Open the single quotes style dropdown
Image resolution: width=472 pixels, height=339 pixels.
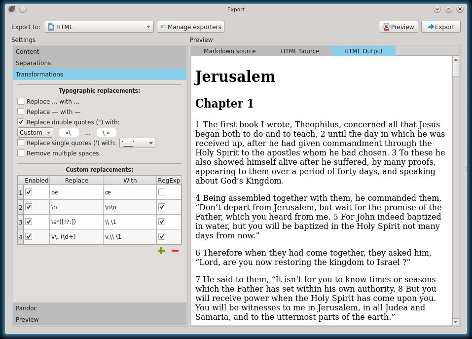(137, 143)
